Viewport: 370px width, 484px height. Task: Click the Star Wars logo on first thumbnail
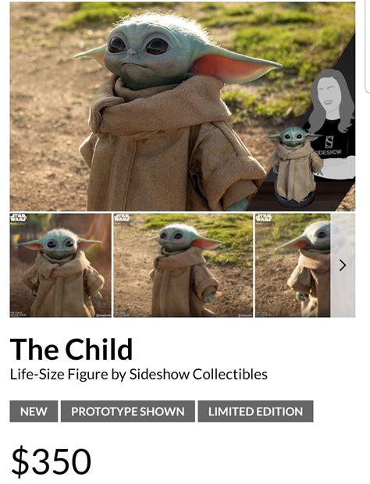click(18, 219)
